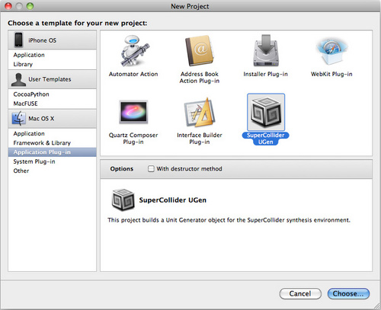Viewport: 381px width, 310px height.
Task: Click the iPhone OS header label
Action: pos(43,40)
